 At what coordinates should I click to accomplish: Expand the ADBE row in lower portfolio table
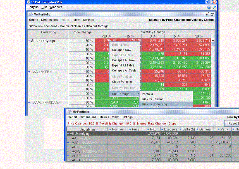[68, 155]
